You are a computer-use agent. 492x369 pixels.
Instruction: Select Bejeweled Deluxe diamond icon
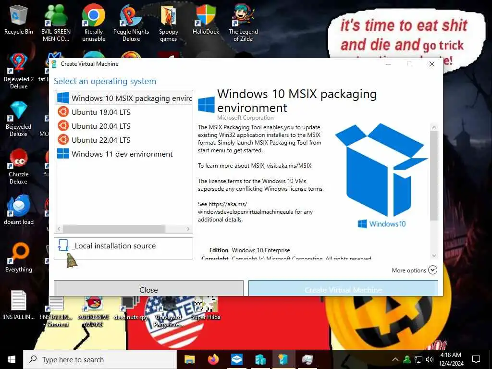click(x=19, y=119)
